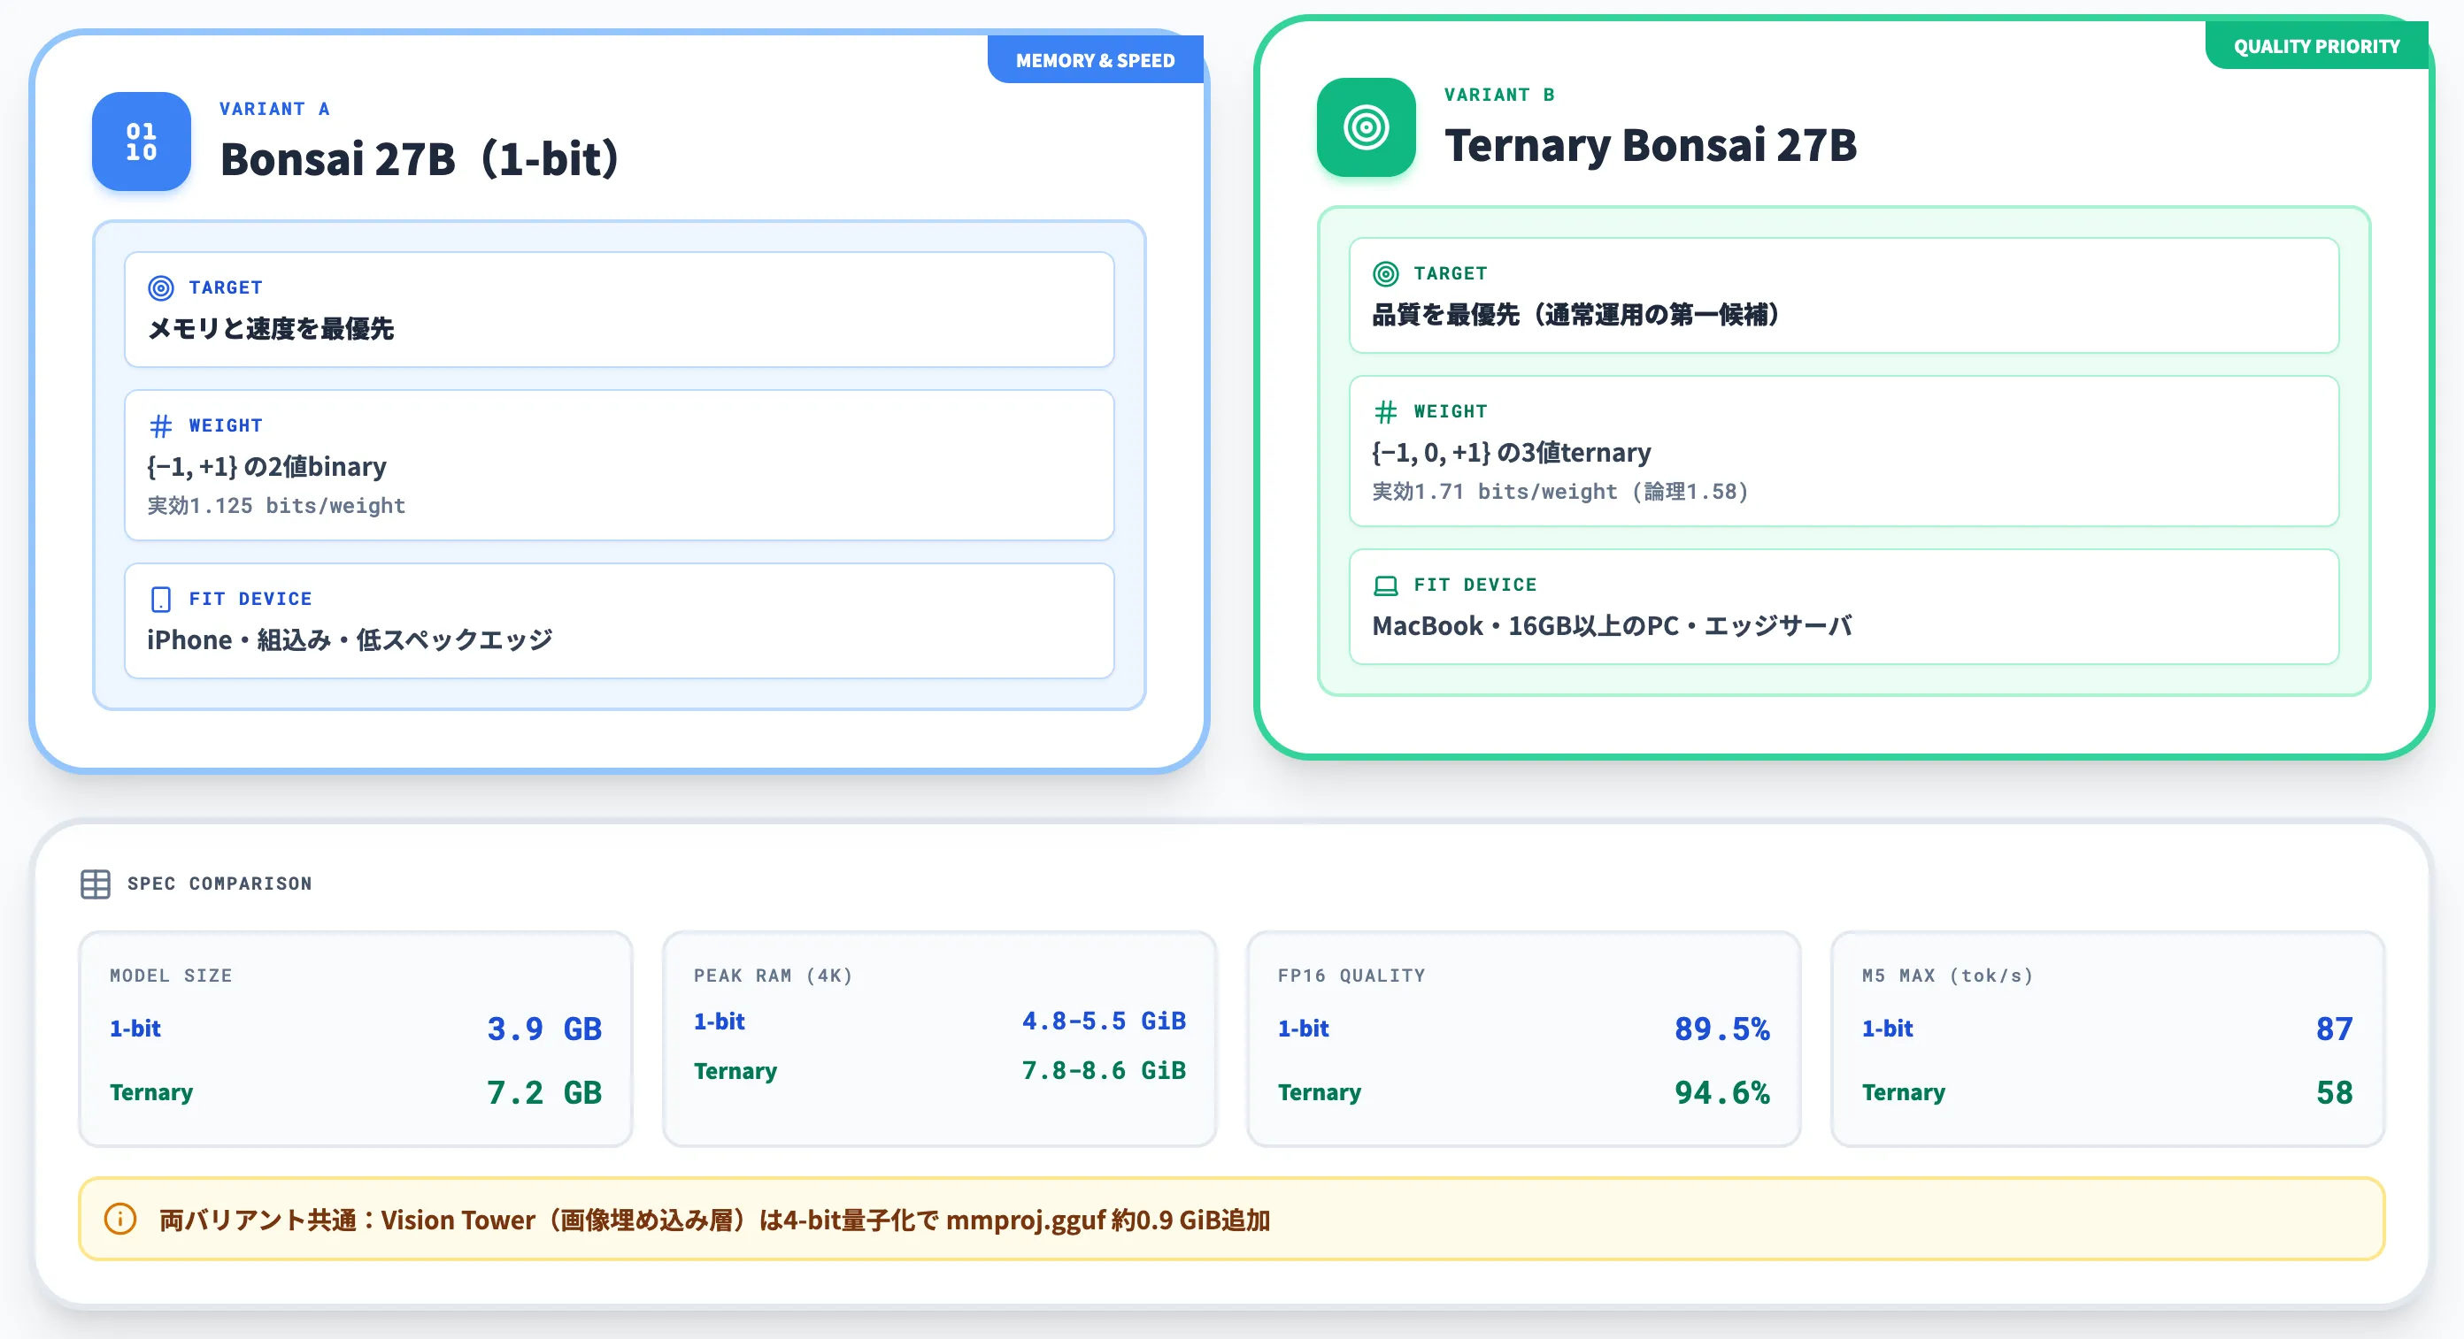Click the Ternary label in M5 MAX card
The image size is (2464, 1339).
1904,1092
